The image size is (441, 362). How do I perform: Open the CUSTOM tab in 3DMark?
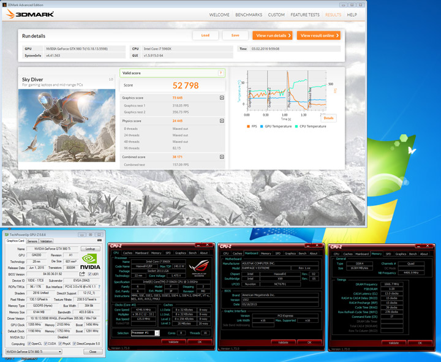coord(276,15)
